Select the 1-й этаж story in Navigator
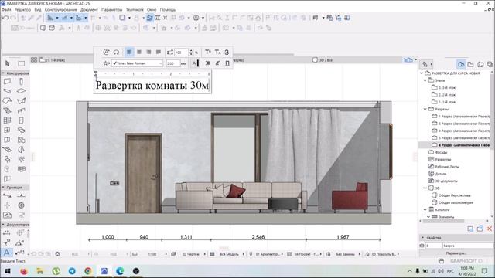The height and width of the screenshot is (278, 495). point(443,102)
